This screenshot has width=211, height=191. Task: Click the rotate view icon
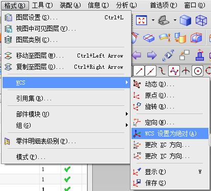pos(168,55)
